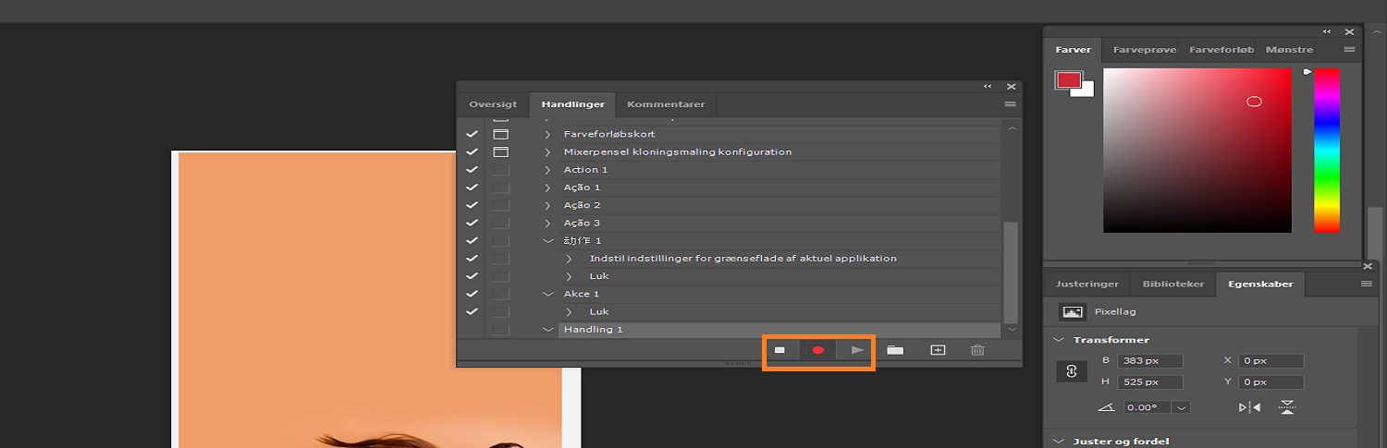This screenshot has width=1387, height=448.
Task: Open the rotation angle dropdown
Action: point(1180,407)
